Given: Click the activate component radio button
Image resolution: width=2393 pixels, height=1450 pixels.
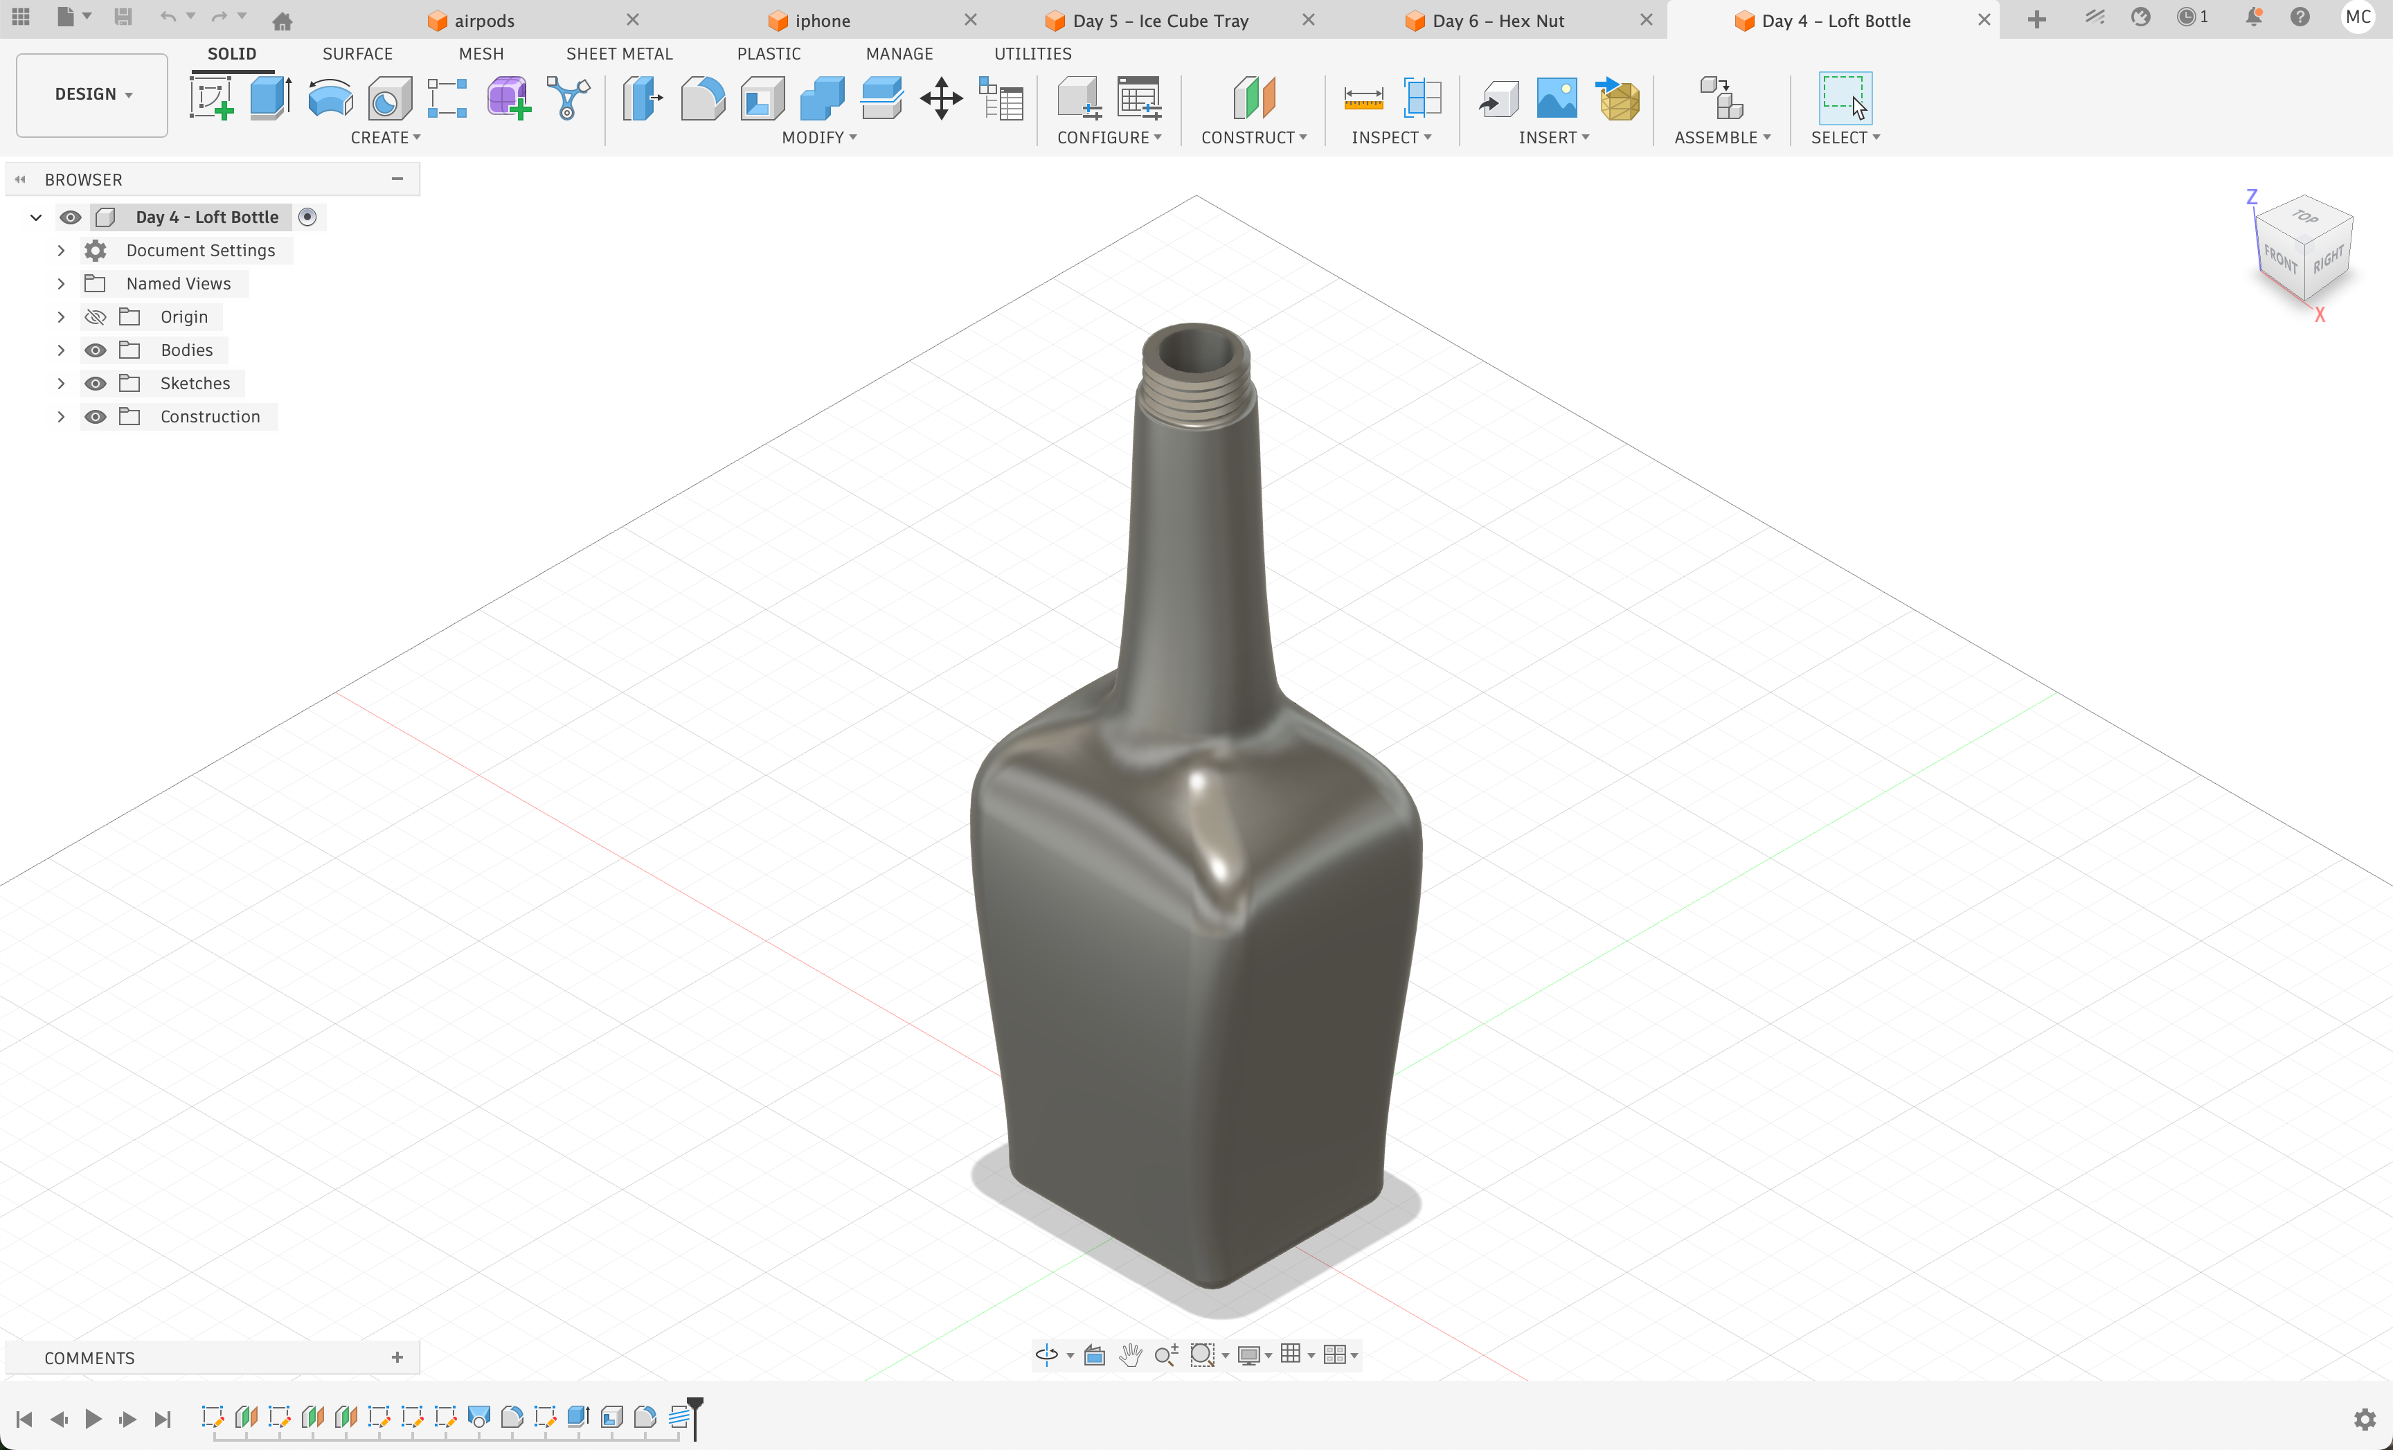Looking at the screenshot, I should (308, 217).
